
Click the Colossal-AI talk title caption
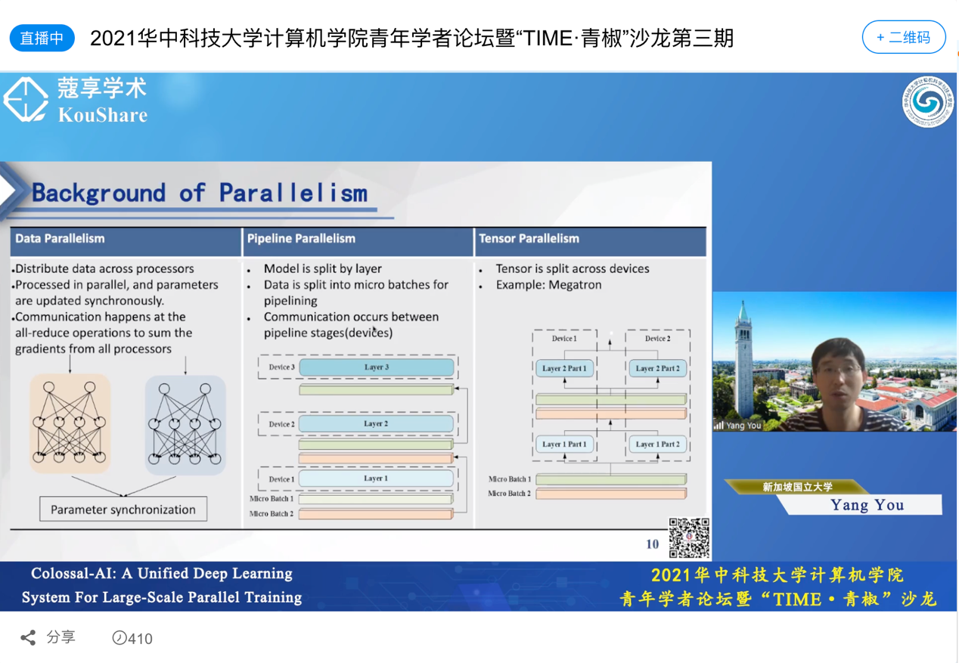coord(161,585)
